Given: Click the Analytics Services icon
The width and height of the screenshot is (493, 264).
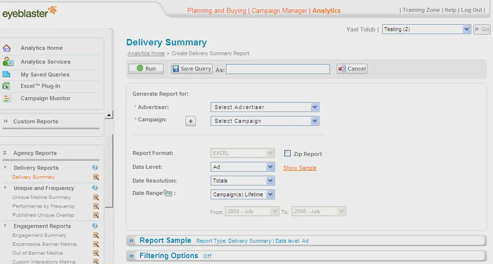Looking at the screenshot, I should 7,62.
